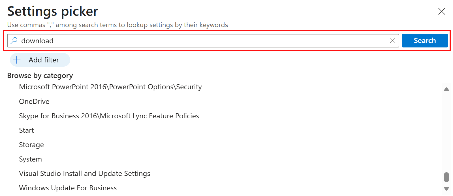This screenshot has width=453, height=196.
Task: Click into the download search field
Action: (198, 41)
